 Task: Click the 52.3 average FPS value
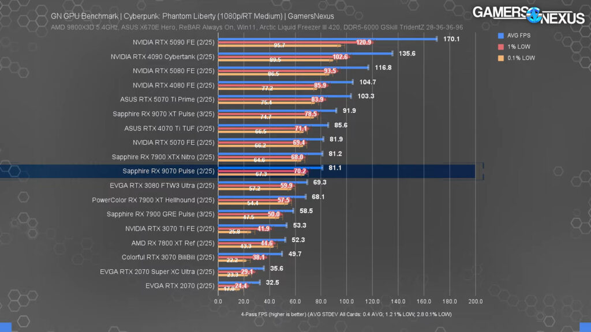coord(298,240)
